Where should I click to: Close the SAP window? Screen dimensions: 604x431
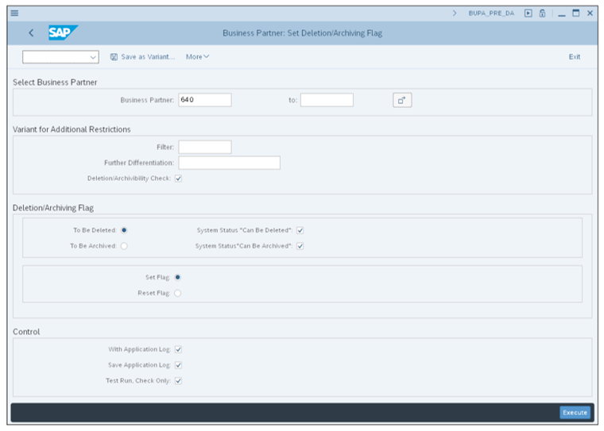[590, 13]
